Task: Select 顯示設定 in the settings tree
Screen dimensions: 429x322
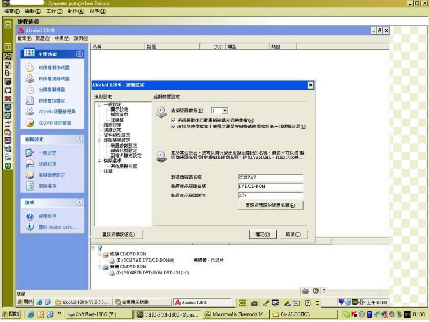Action: [119, 109]
